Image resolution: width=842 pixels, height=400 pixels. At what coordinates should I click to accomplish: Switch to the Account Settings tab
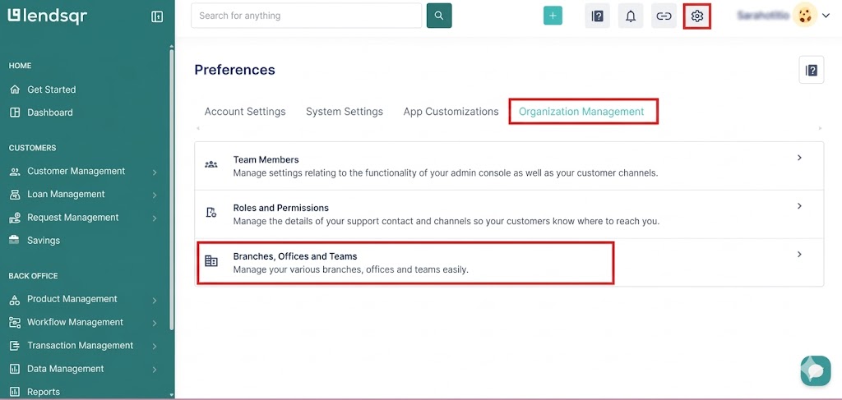(245, 112)
